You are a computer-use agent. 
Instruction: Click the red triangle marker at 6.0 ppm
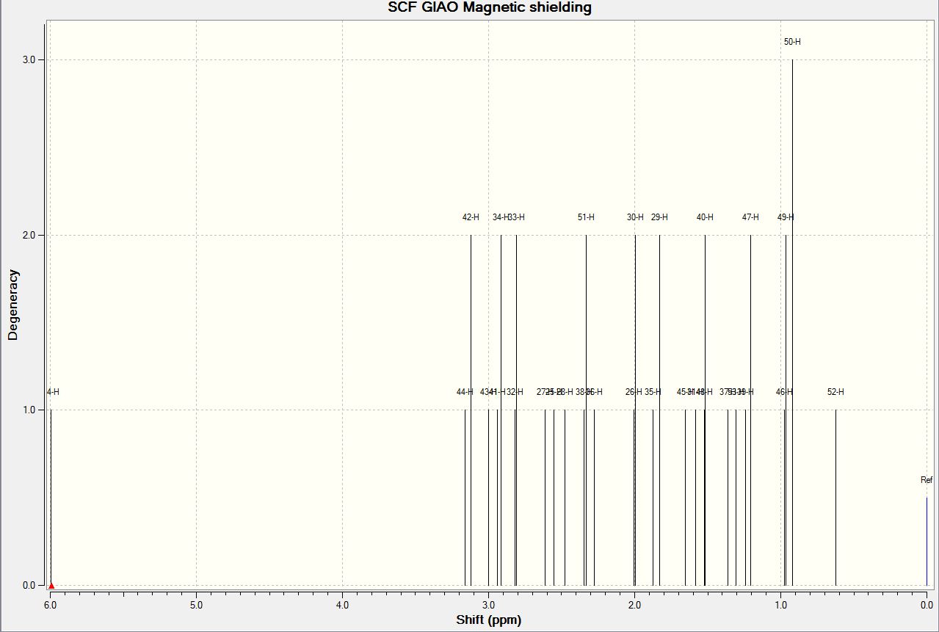[51, 585]
